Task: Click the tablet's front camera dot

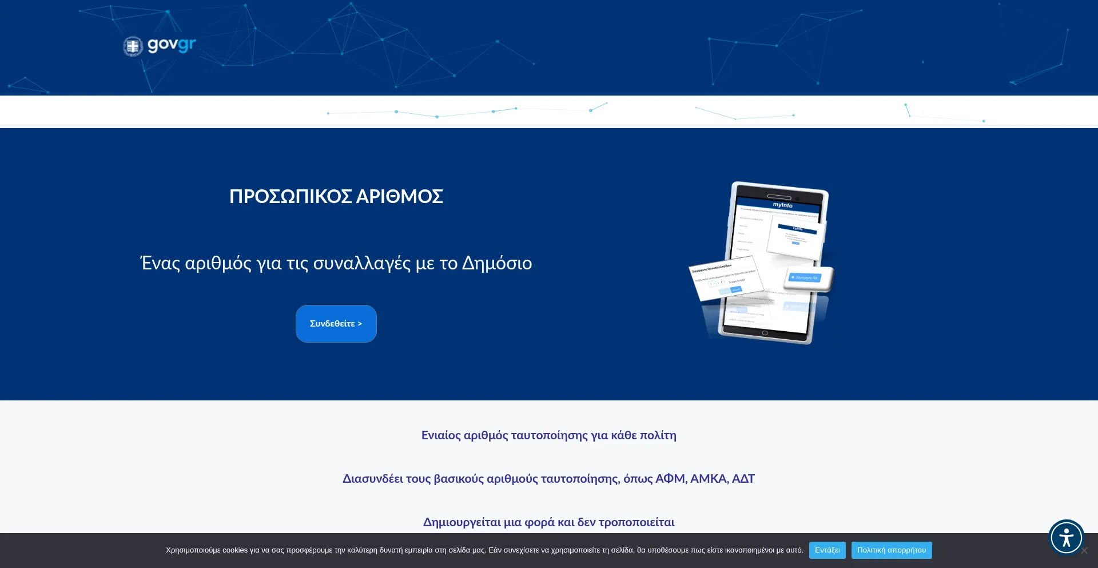Action: (797, 198)
